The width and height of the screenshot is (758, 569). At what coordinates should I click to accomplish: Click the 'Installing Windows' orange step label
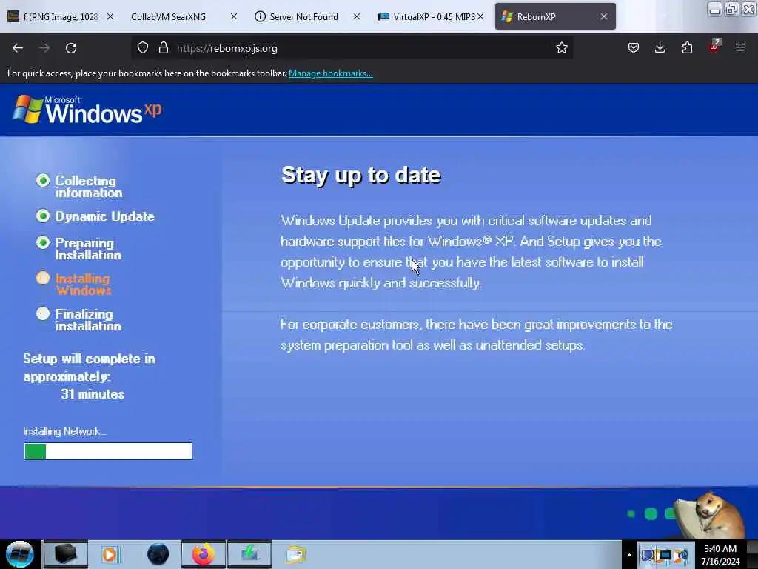[x=83, y=284]
